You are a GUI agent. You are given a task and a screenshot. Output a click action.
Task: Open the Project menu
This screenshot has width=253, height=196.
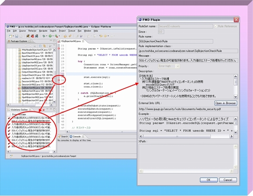[x=62, y=31]
